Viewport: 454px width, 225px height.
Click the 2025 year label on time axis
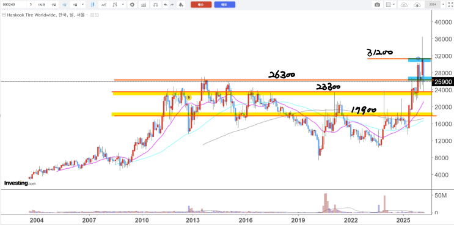click(x=403, y=219)
